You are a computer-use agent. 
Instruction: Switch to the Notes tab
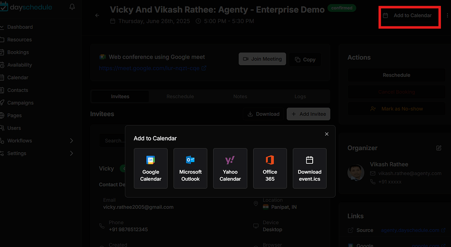(x=240, y=96)
